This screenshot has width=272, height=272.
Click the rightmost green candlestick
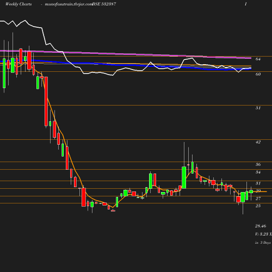(x=251, y=191)
